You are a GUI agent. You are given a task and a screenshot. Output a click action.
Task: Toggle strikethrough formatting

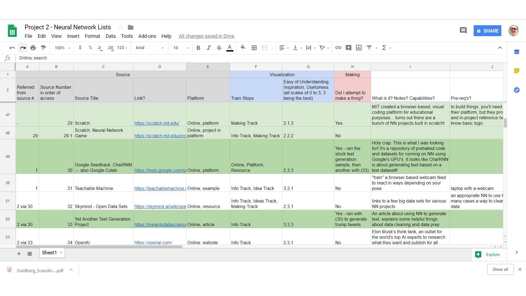click(219, 48)
